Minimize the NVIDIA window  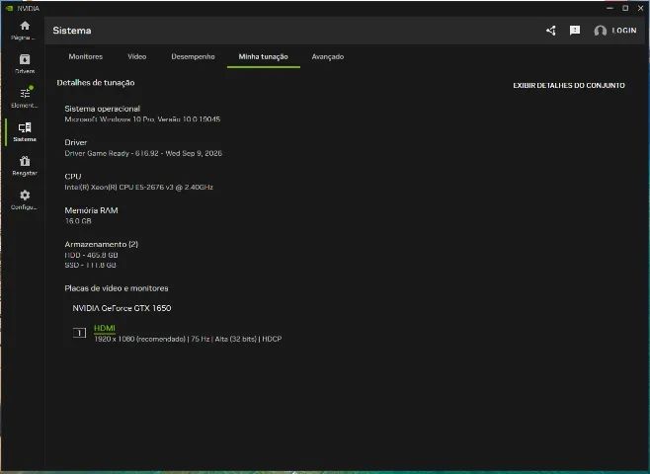[609, 8]
